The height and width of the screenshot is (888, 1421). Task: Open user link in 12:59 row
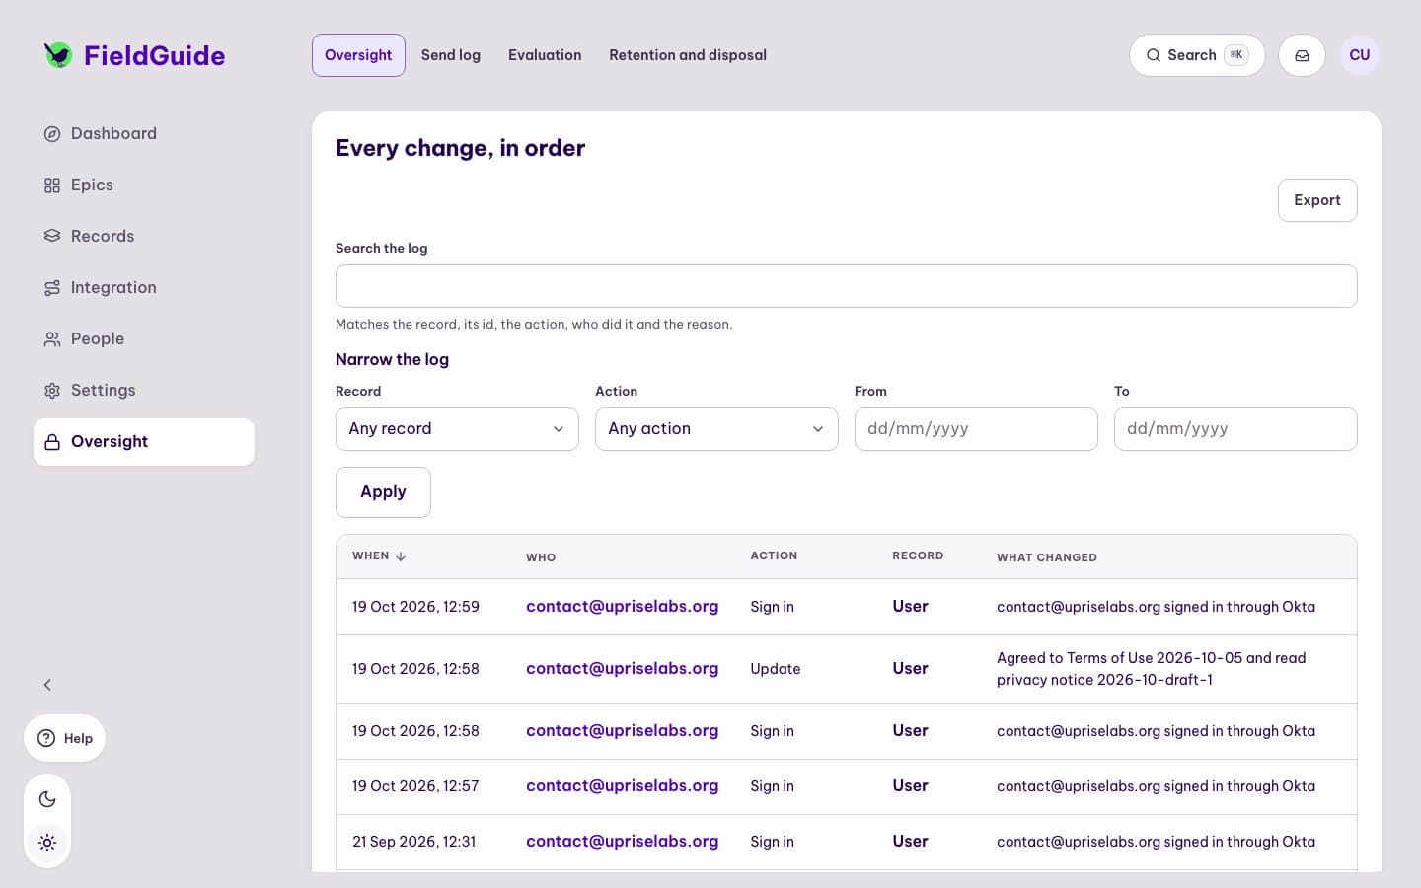click(x=622, y=607)
